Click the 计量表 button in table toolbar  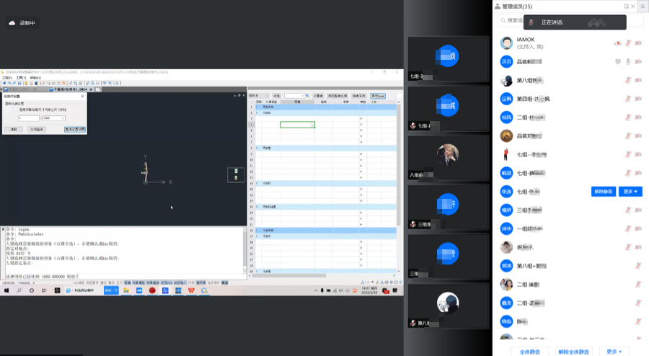pos(318,96)
